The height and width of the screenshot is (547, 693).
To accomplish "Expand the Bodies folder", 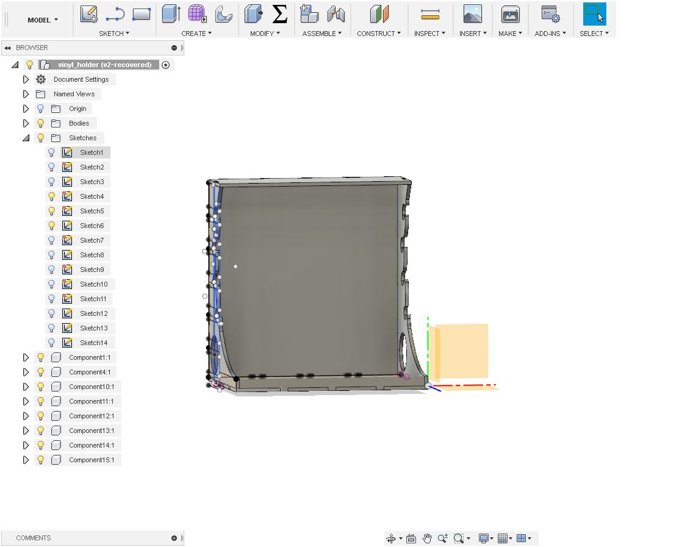I will (26, 123).
